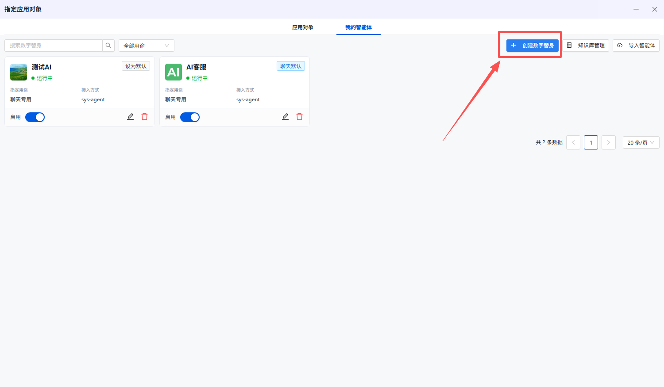The image size is (664, 387).
Task: Click the 共 2 条数据 total count
Action: coord(549,142)
